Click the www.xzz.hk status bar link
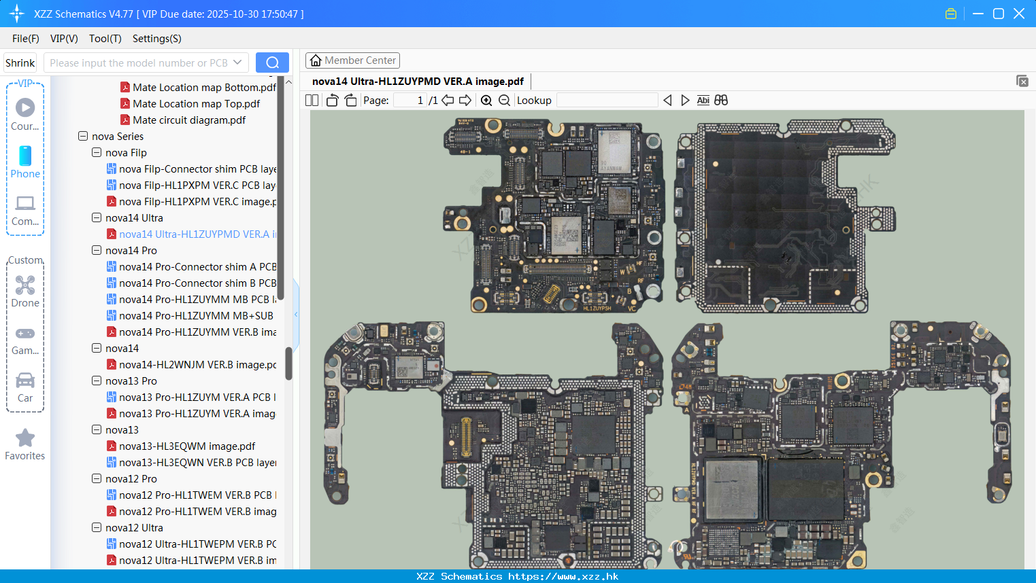This screenshot has height=583, width=1036. click(563, 576)
